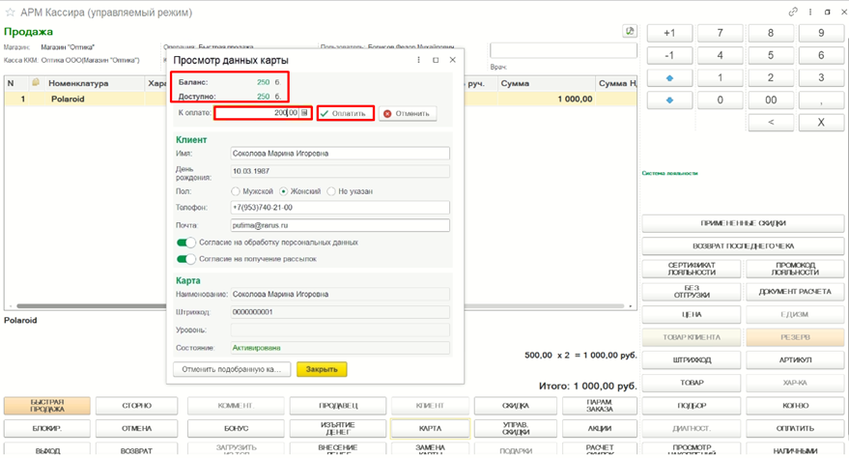Click ОПЛАТИТЬ in the bottom button panel
This screenshot has height=458, width=849.
[795, 428]
